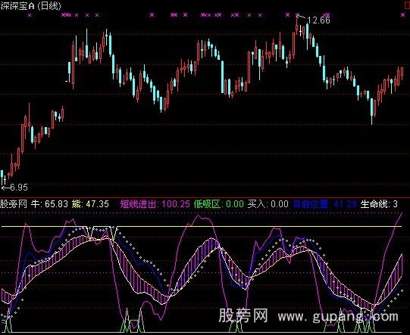Click the first candlestick near 6.95 low
Image resolution: width=410 pixels, height=335 pixels.
coord(2,177)
